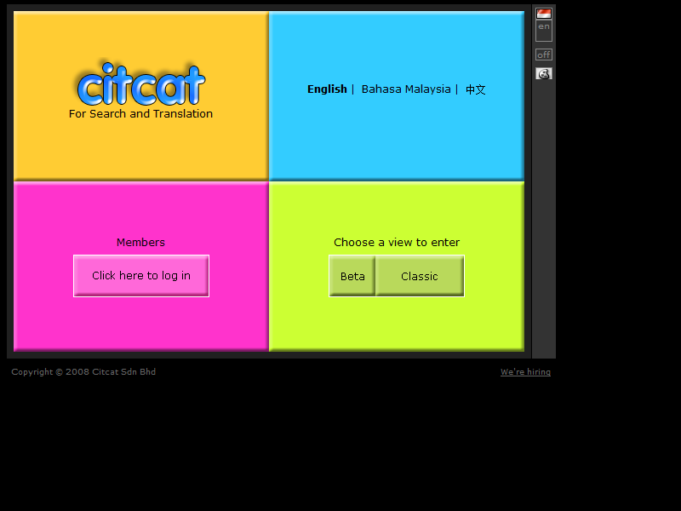Switch language to Chinese 中文
The width and height of the screenshot is (681, 511).
pyautogui.click(x=475, y=89)
